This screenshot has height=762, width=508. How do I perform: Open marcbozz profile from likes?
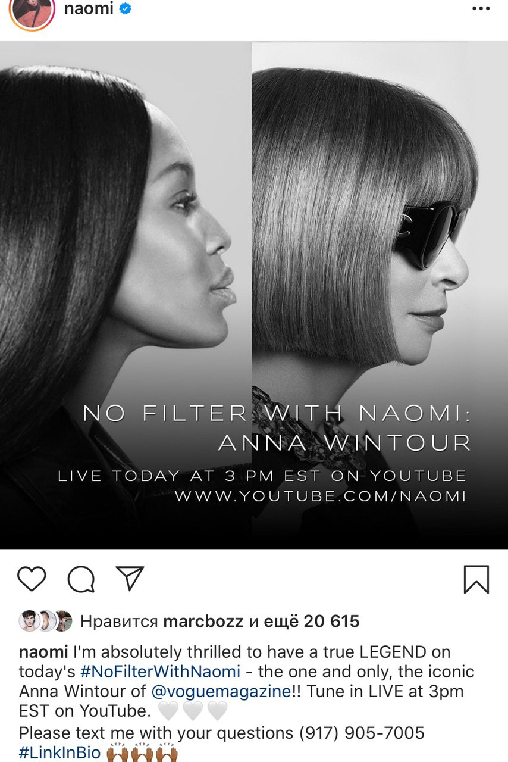[x=203, y=622]
